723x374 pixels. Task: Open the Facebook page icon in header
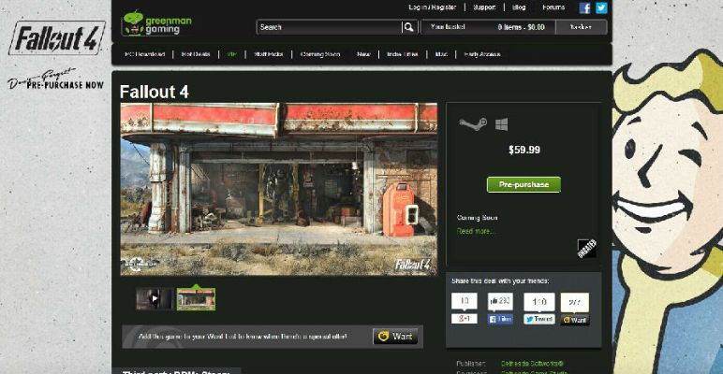585,7
